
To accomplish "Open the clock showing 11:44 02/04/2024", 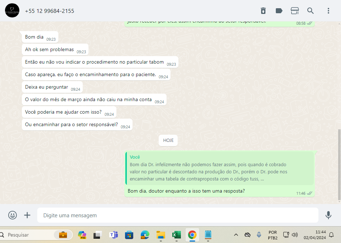I will pos(315,235).
